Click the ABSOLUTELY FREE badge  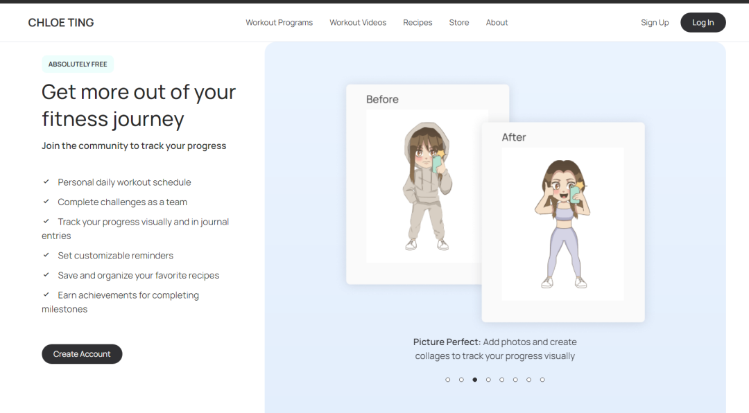point(78,64)
